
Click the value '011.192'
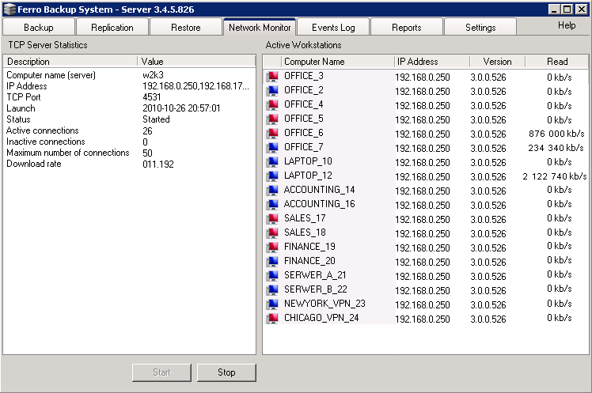pos(158,164)
